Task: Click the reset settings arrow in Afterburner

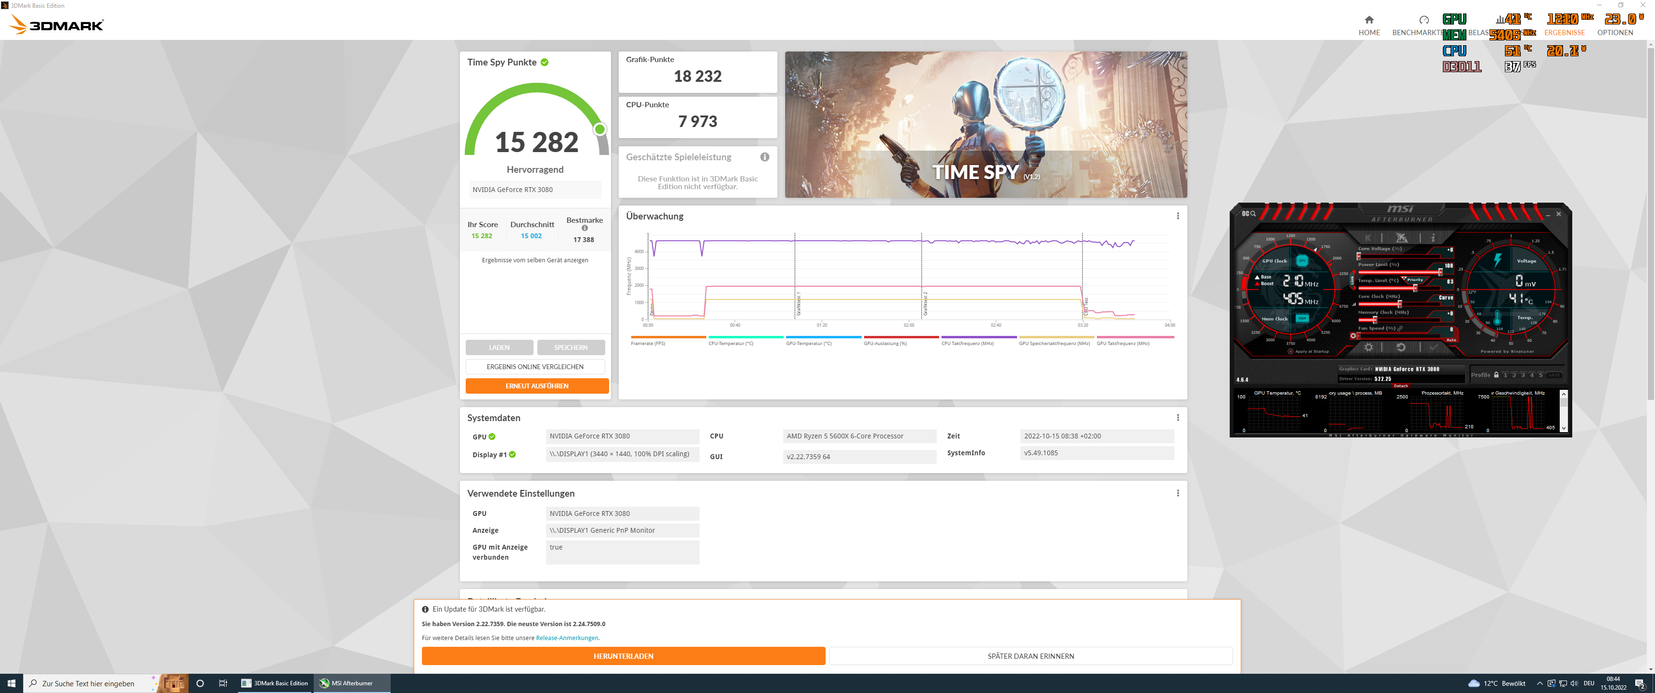Action: click(x=1400, y=347)
